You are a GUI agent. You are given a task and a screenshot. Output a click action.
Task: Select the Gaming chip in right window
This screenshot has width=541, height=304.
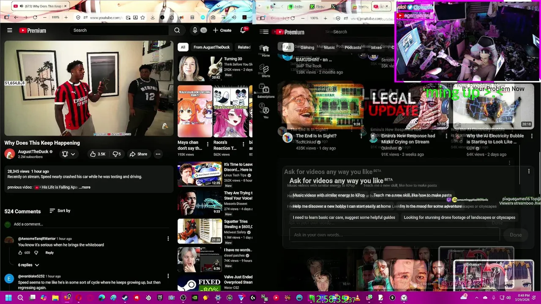(x=307, y=47)
